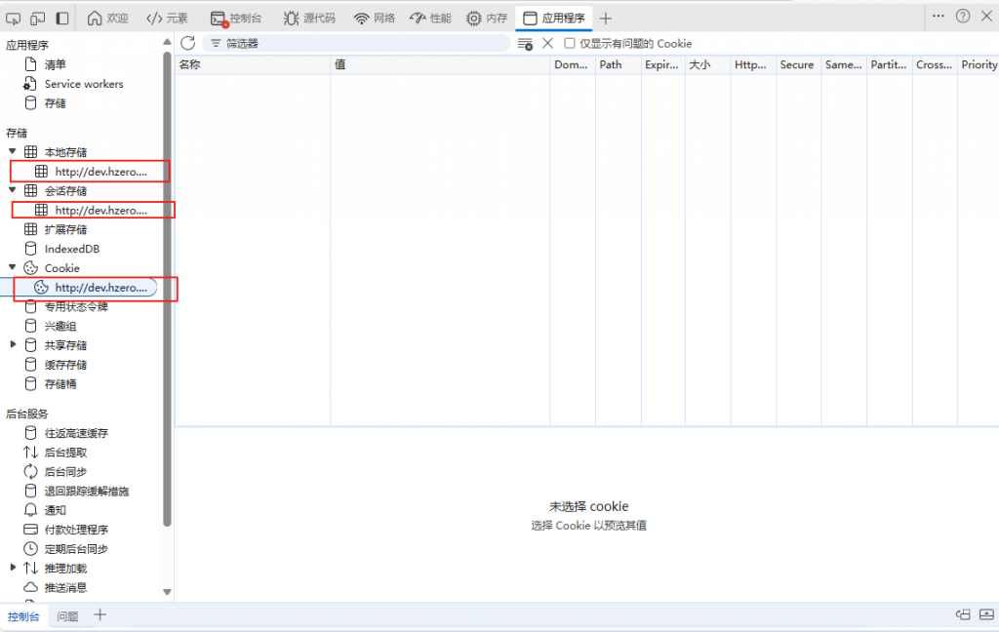Image resolution: width=999 pixels, height=632 pixels.
Task: Click the inspect element picker icon
Action: [x=14, y=18]
